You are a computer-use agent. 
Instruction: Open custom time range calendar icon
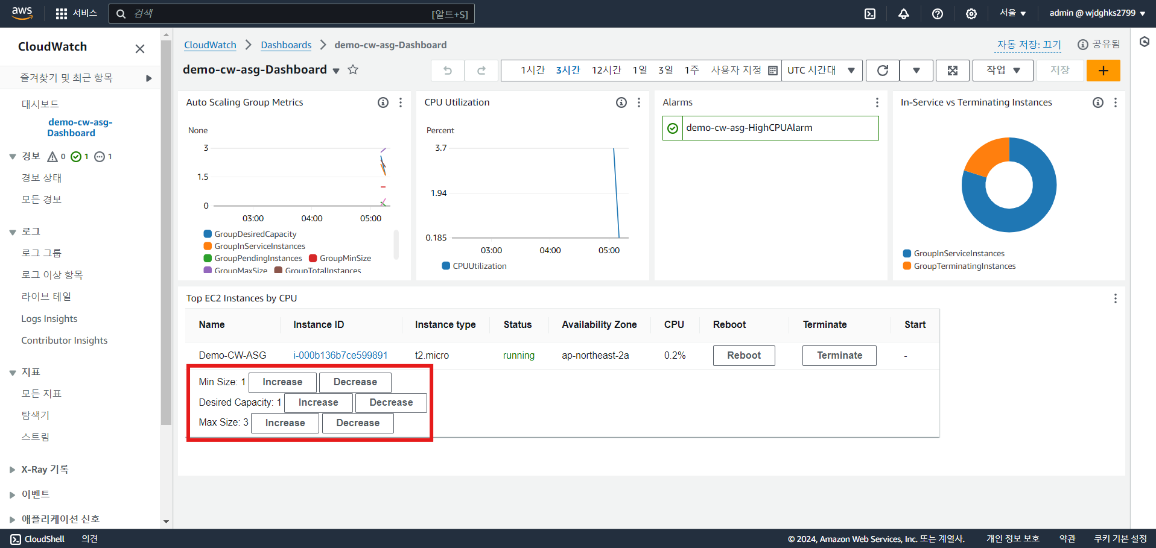(773, 71)
